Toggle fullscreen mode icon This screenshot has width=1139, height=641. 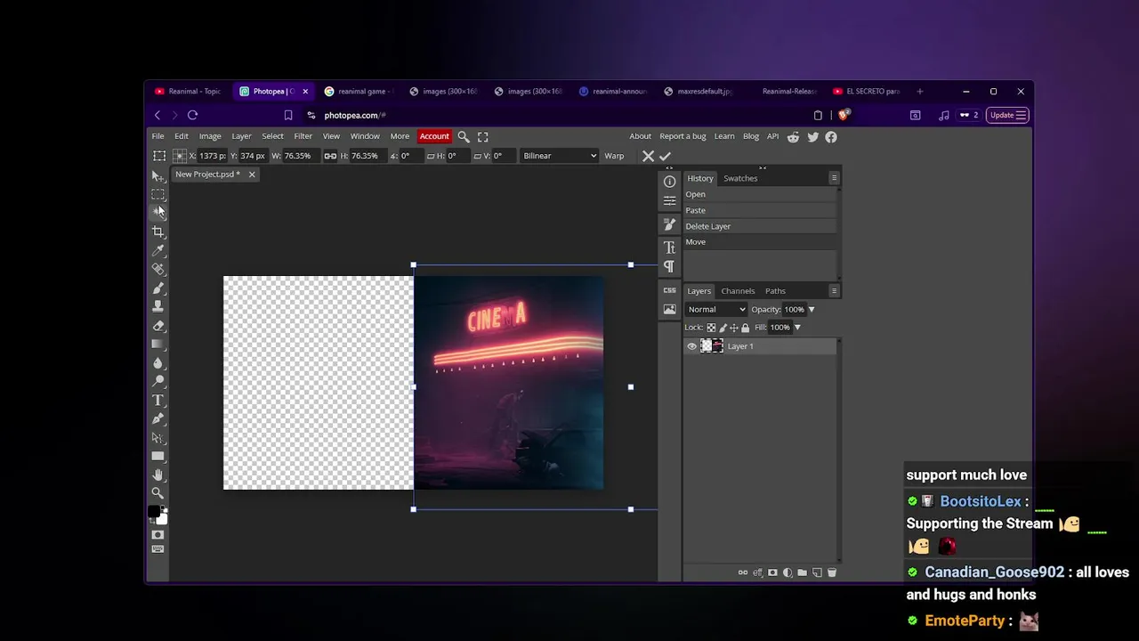[x=483, y=136]
